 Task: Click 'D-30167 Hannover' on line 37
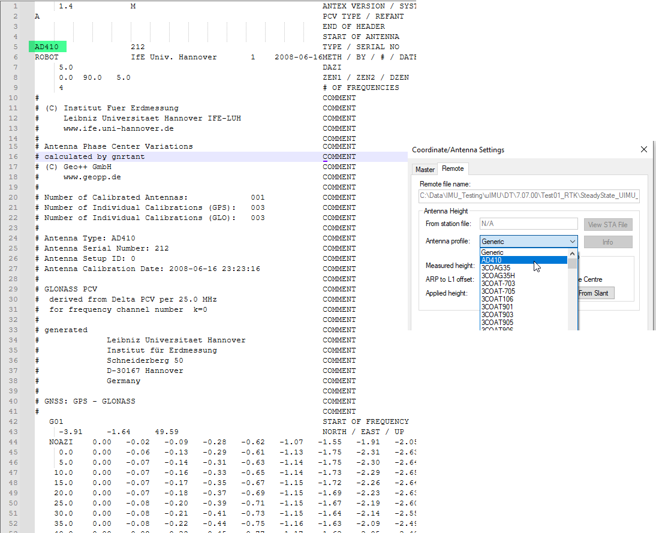tap(145, 371)
